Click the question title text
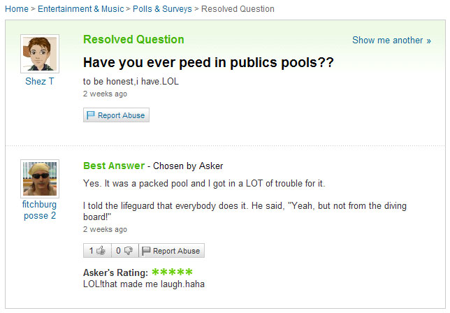The height and width of the screenshot is (313, 450). coord(208,63)
